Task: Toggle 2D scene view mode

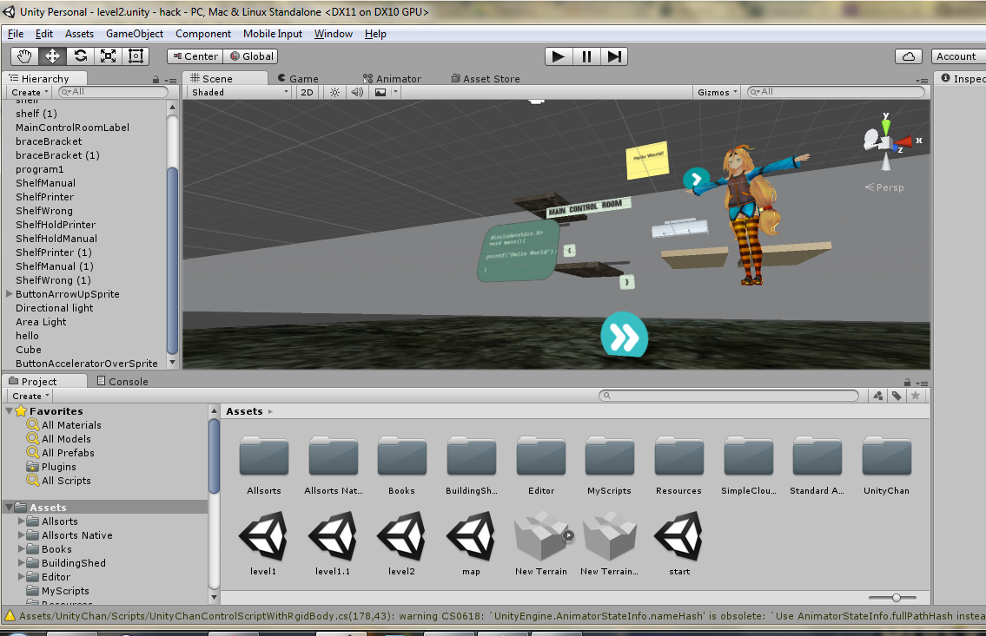Action: click(x=307, y=92)
